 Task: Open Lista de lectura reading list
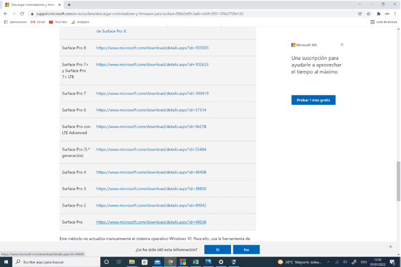click(x=384, y=22)
